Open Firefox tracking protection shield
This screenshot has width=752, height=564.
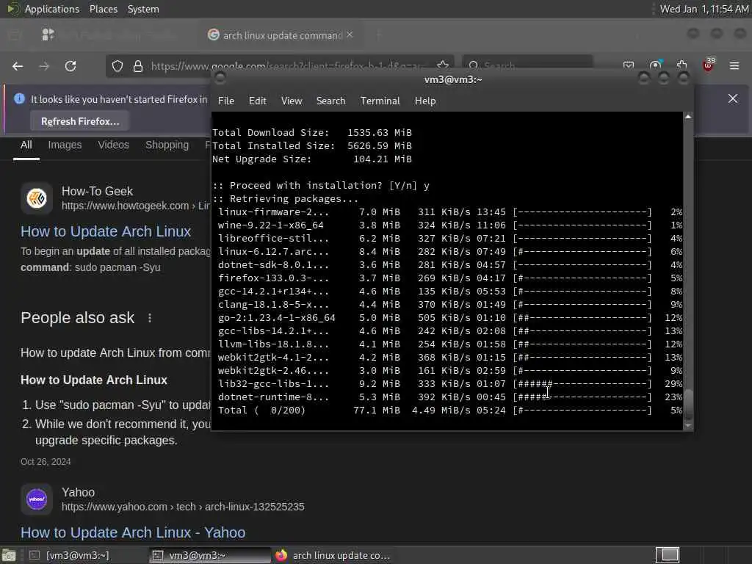(117, 66)
